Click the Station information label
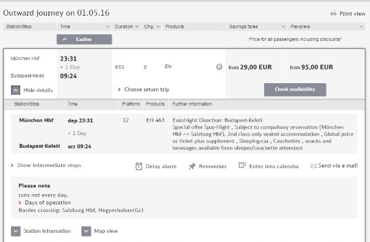The height and width of the screenshot is (242, 370). pyautogui.click(x=47, y=231)
